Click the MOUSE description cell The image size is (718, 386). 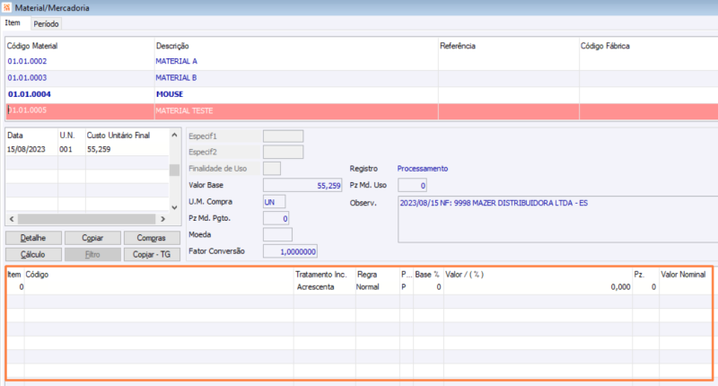pyautogui.click(x=170, y=94)
